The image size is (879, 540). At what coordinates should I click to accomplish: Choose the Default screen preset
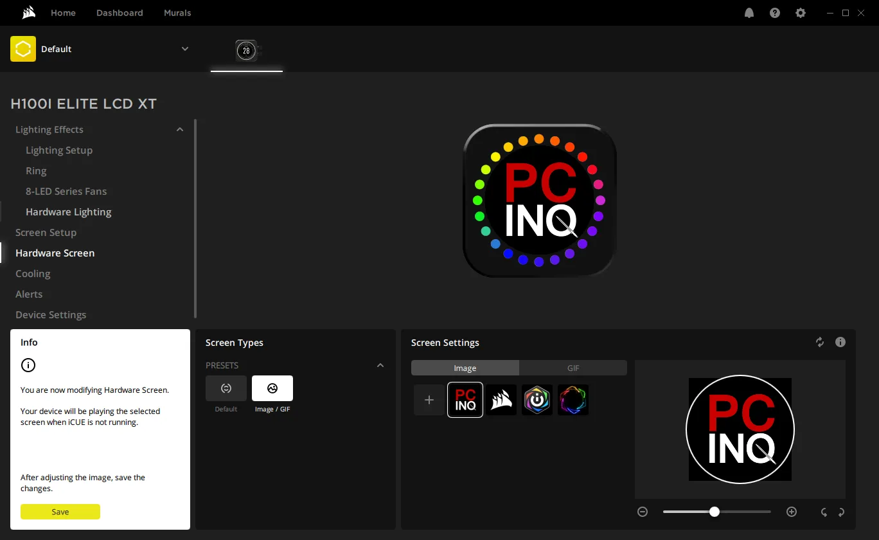tap(226, 388)
